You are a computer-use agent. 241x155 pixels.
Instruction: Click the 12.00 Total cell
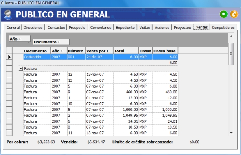pos(126,98)
